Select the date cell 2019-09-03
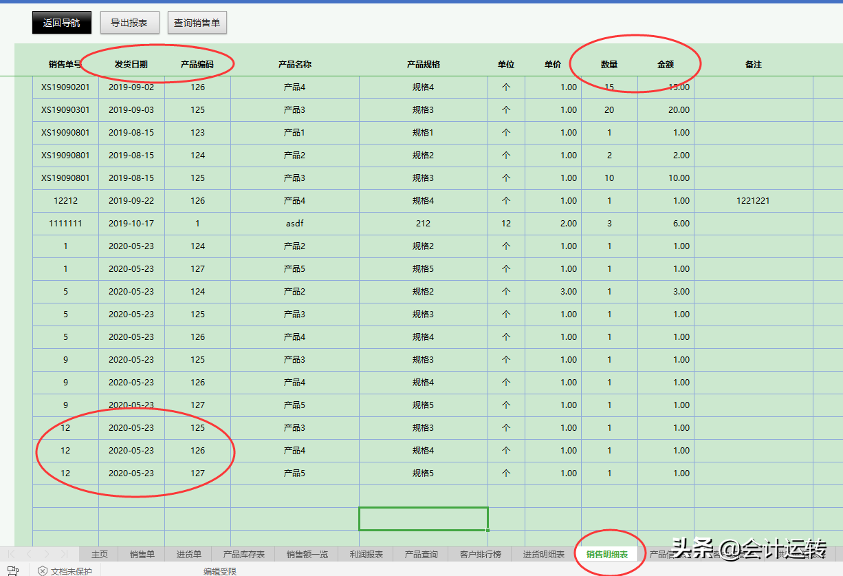This screenshot has width=843, height=576. [131, 110]
